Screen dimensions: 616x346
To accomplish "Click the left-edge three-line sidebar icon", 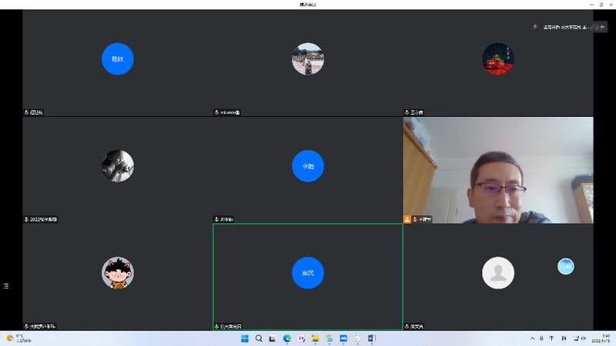I will tap(6, 286).
